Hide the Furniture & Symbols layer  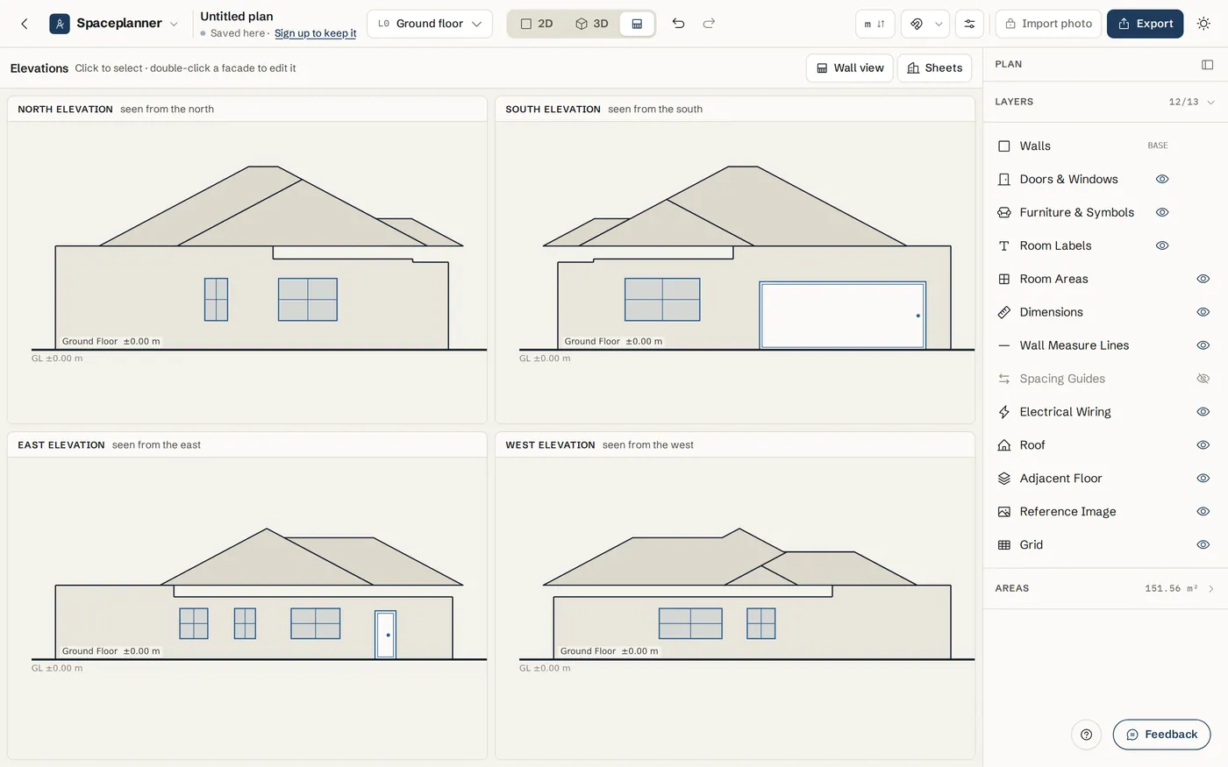coord(1162,213)
